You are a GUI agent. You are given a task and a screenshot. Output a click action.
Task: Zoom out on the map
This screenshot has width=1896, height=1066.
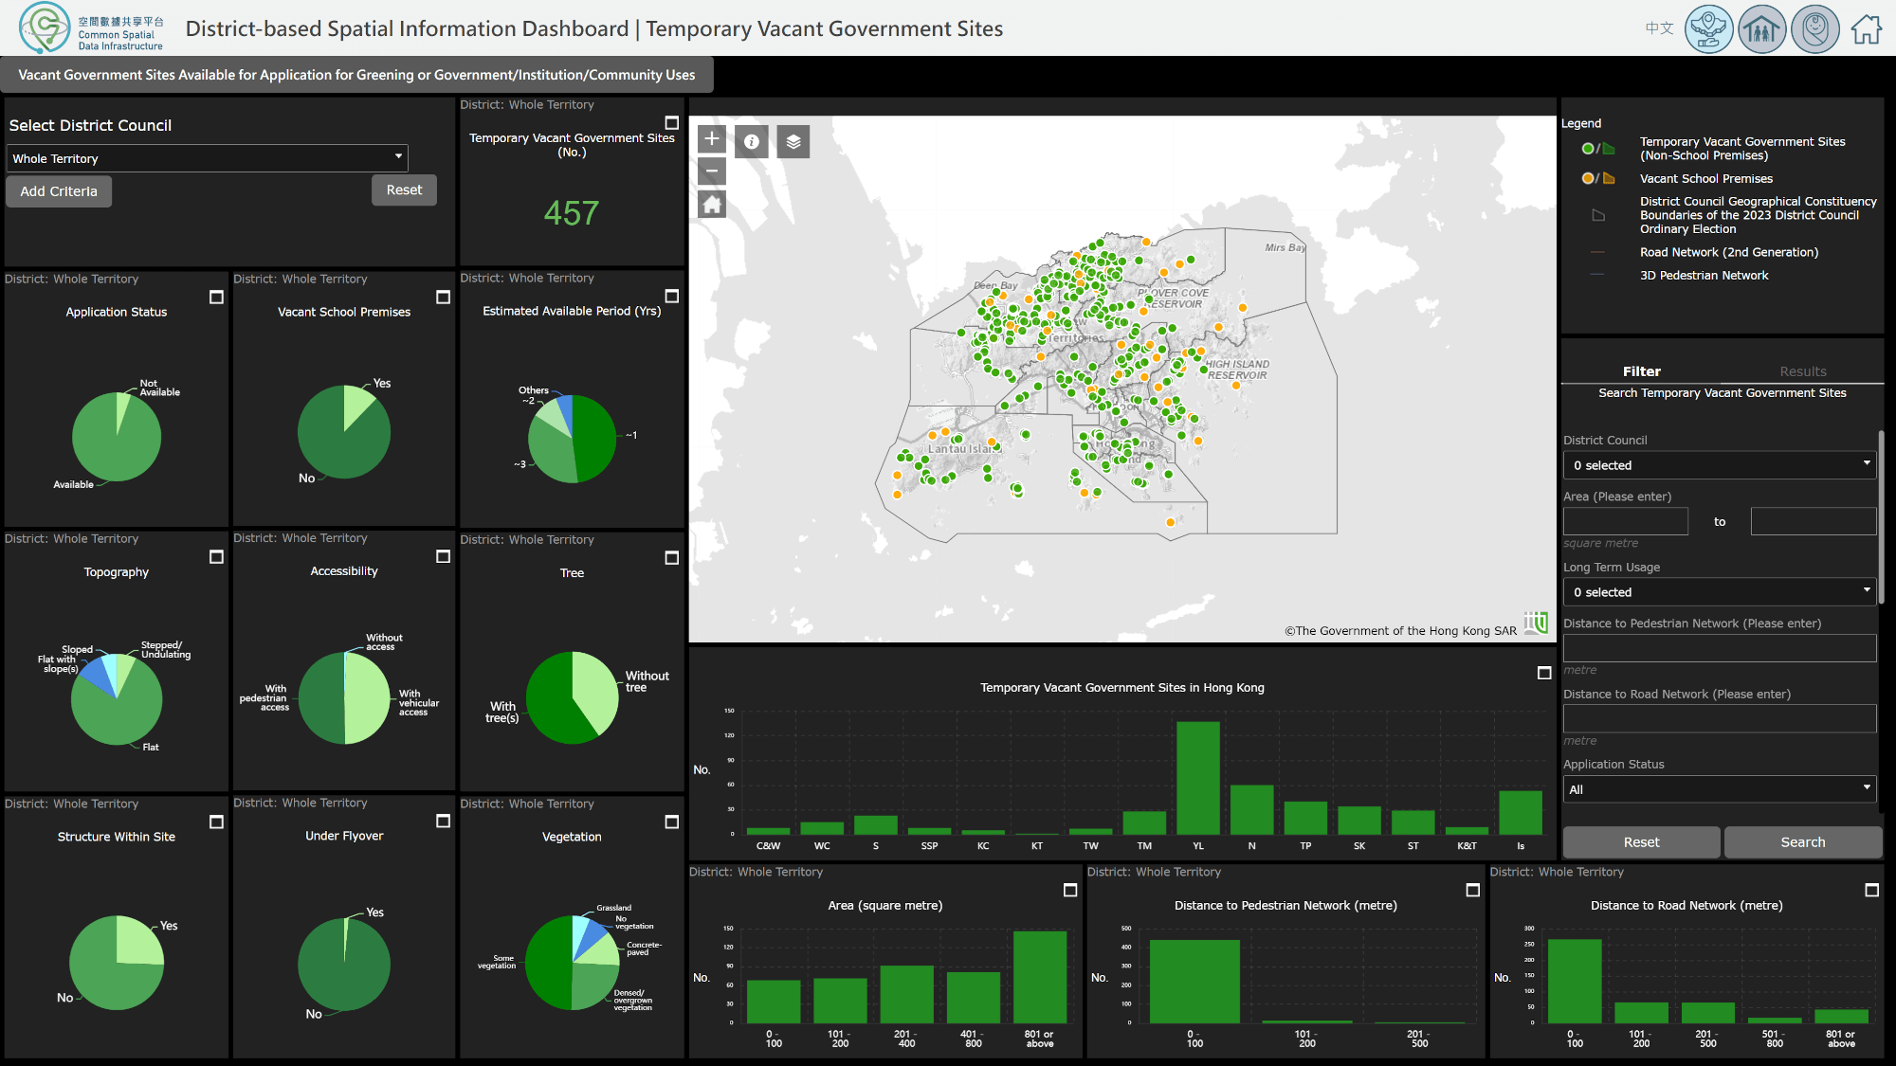(x=712, y=172)
